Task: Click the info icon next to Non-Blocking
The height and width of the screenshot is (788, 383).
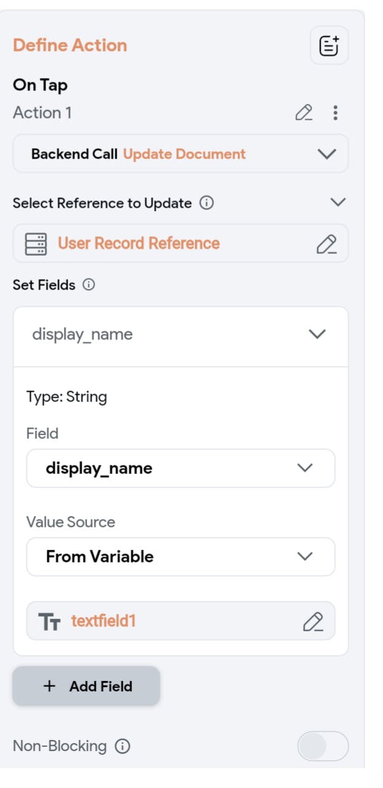Action: point(123,746)
